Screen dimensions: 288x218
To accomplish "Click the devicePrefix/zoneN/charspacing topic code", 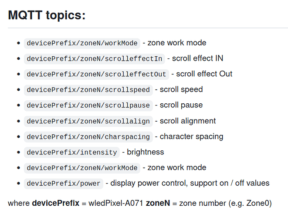I will pyautogui.click(x=88, y=137).
